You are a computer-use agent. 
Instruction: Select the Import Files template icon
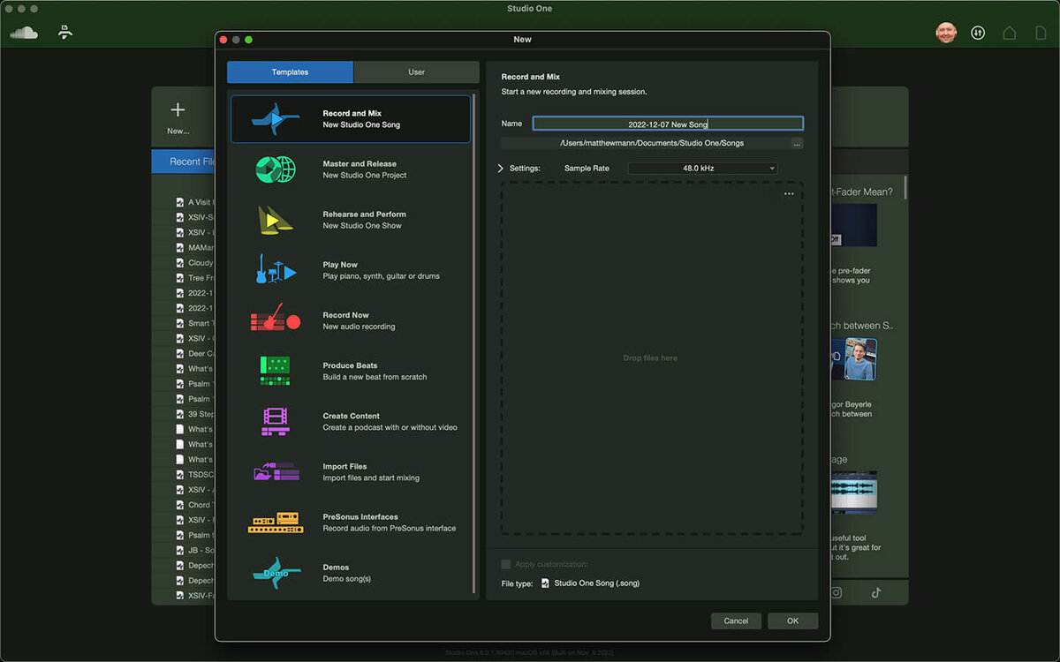275,471
